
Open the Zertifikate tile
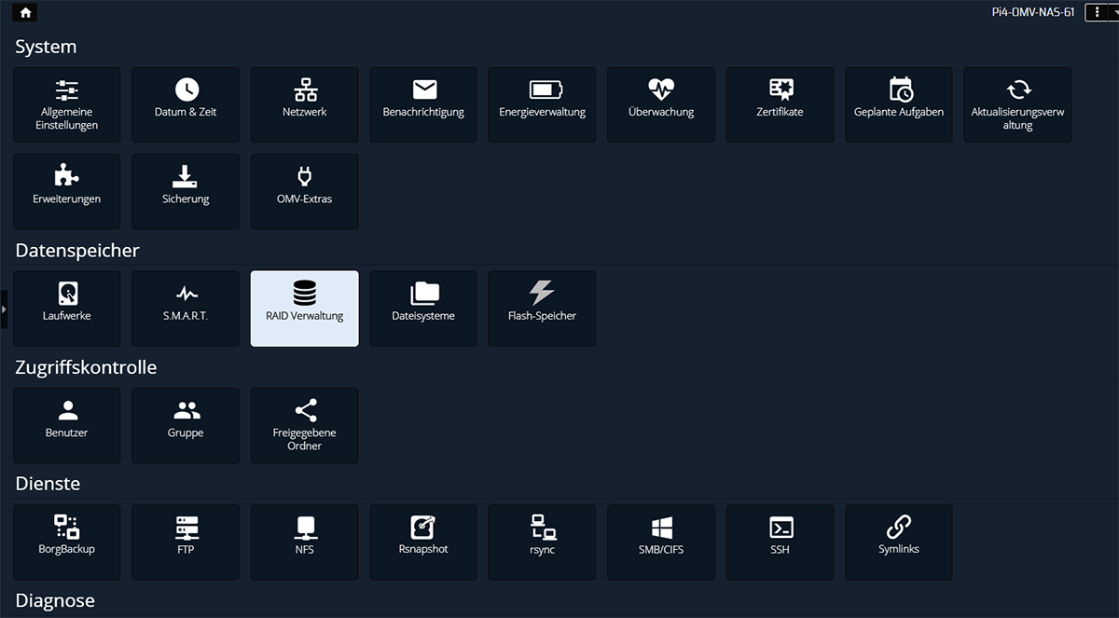click(780, 104)
